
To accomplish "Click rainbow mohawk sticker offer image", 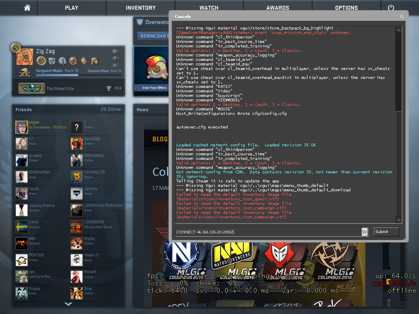I will pyautogui.click(x=156, y=68).
